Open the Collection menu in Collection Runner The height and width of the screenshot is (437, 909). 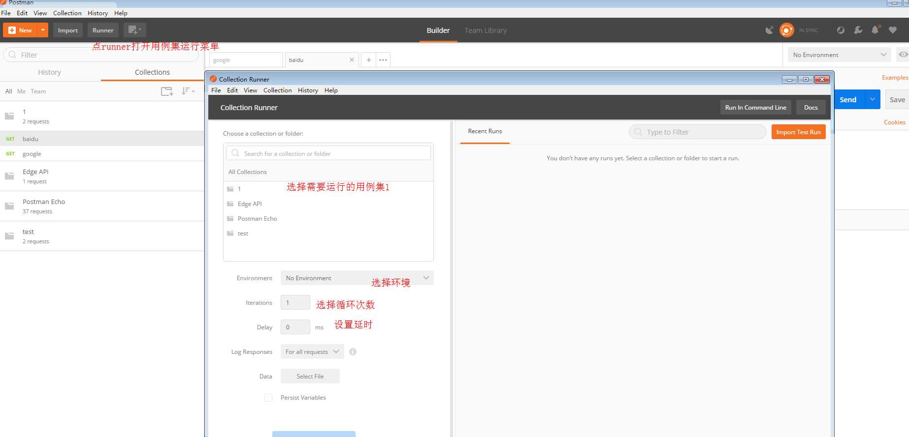[x=277, y=90]
